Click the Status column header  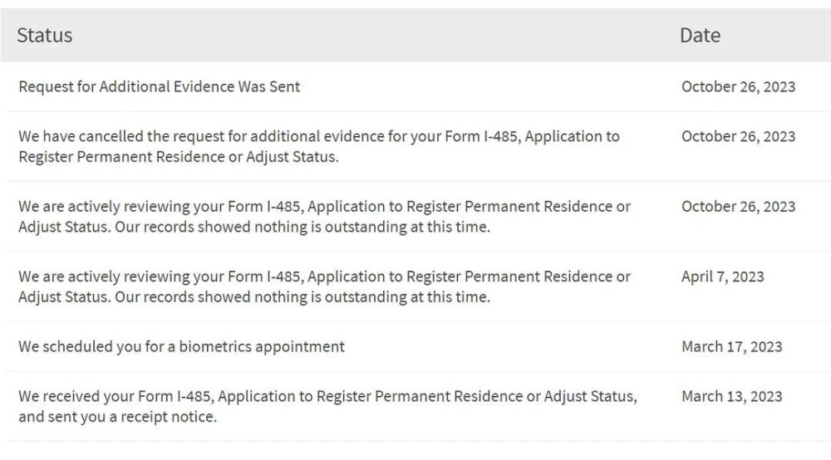coord(45,35)
